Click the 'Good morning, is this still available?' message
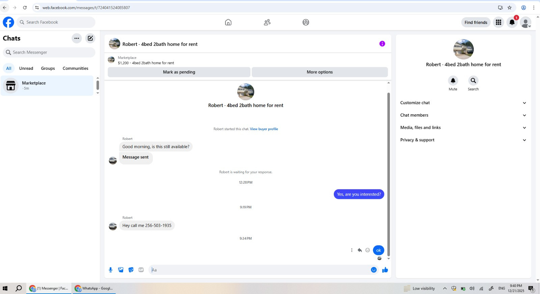Screen dimensions: 540x294 pos(156,147)
